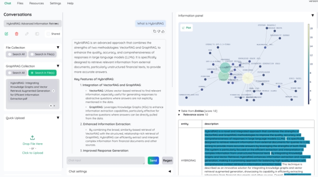Select Search All under GraphRAG Collection
This screenshot has width=318, height=177.
[17, 73]
